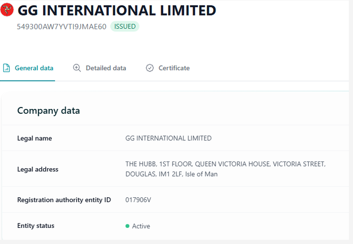Open the Detailed data tab

click(106, 68)
